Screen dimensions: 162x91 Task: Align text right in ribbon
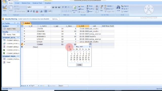point(59,7)
